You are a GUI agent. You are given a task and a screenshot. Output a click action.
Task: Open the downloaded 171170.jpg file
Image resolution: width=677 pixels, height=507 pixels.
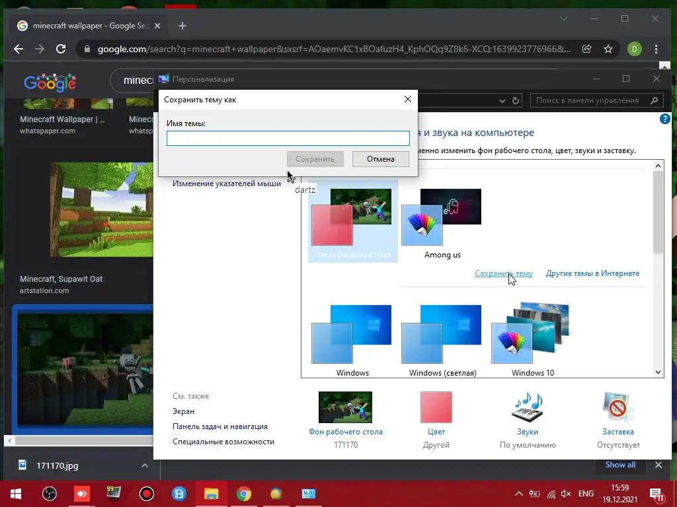coord(58,465)
